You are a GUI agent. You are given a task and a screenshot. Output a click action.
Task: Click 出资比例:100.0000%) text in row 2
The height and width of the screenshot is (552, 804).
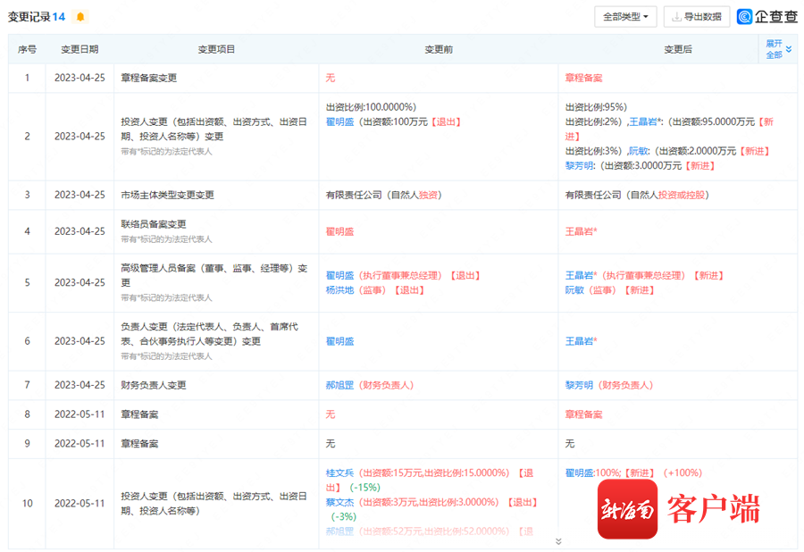[x=372, y=107]
